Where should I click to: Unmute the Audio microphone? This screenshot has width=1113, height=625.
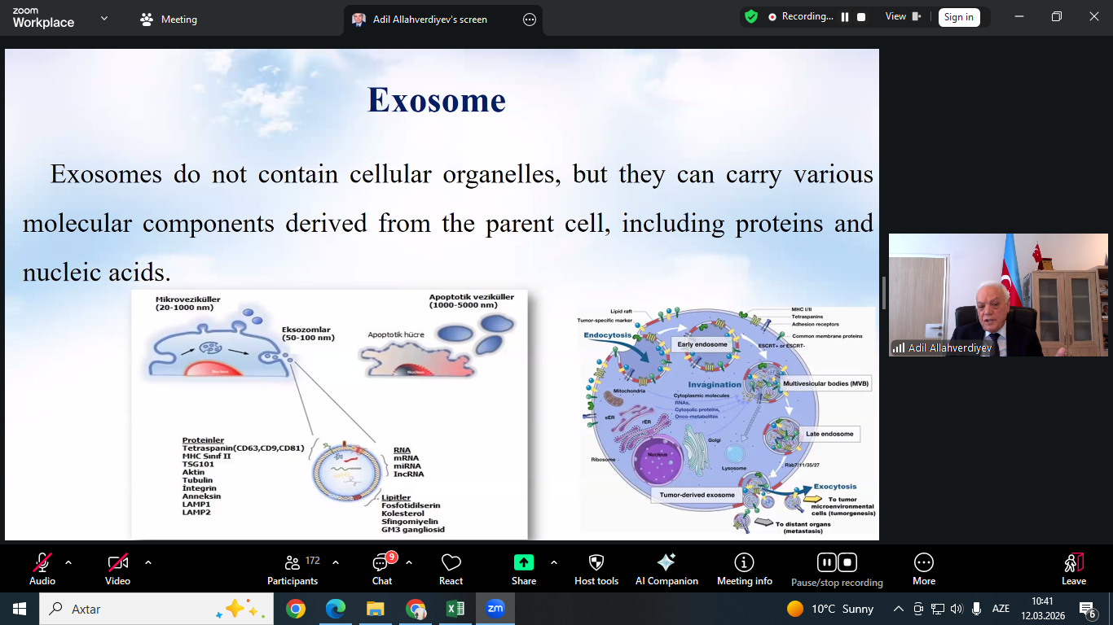click(x=42, y=562)
